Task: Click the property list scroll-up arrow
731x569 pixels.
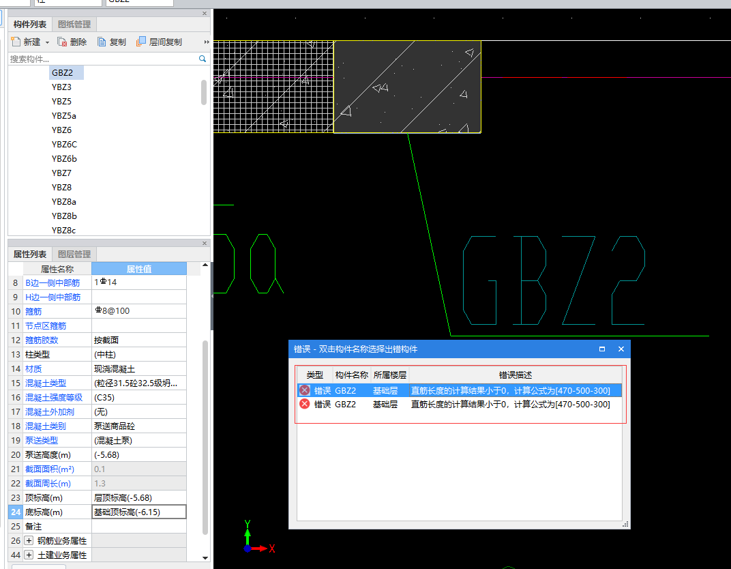Action: point(205,265)
